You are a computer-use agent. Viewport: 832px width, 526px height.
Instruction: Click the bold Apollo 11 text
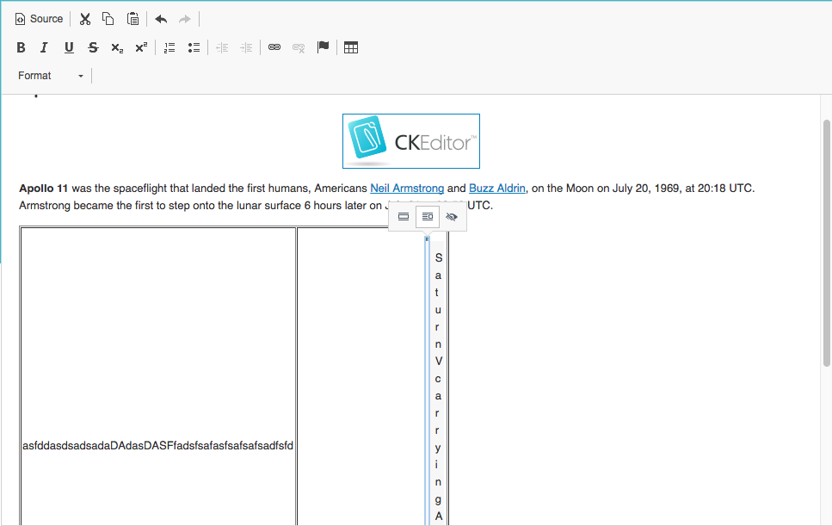44,189
